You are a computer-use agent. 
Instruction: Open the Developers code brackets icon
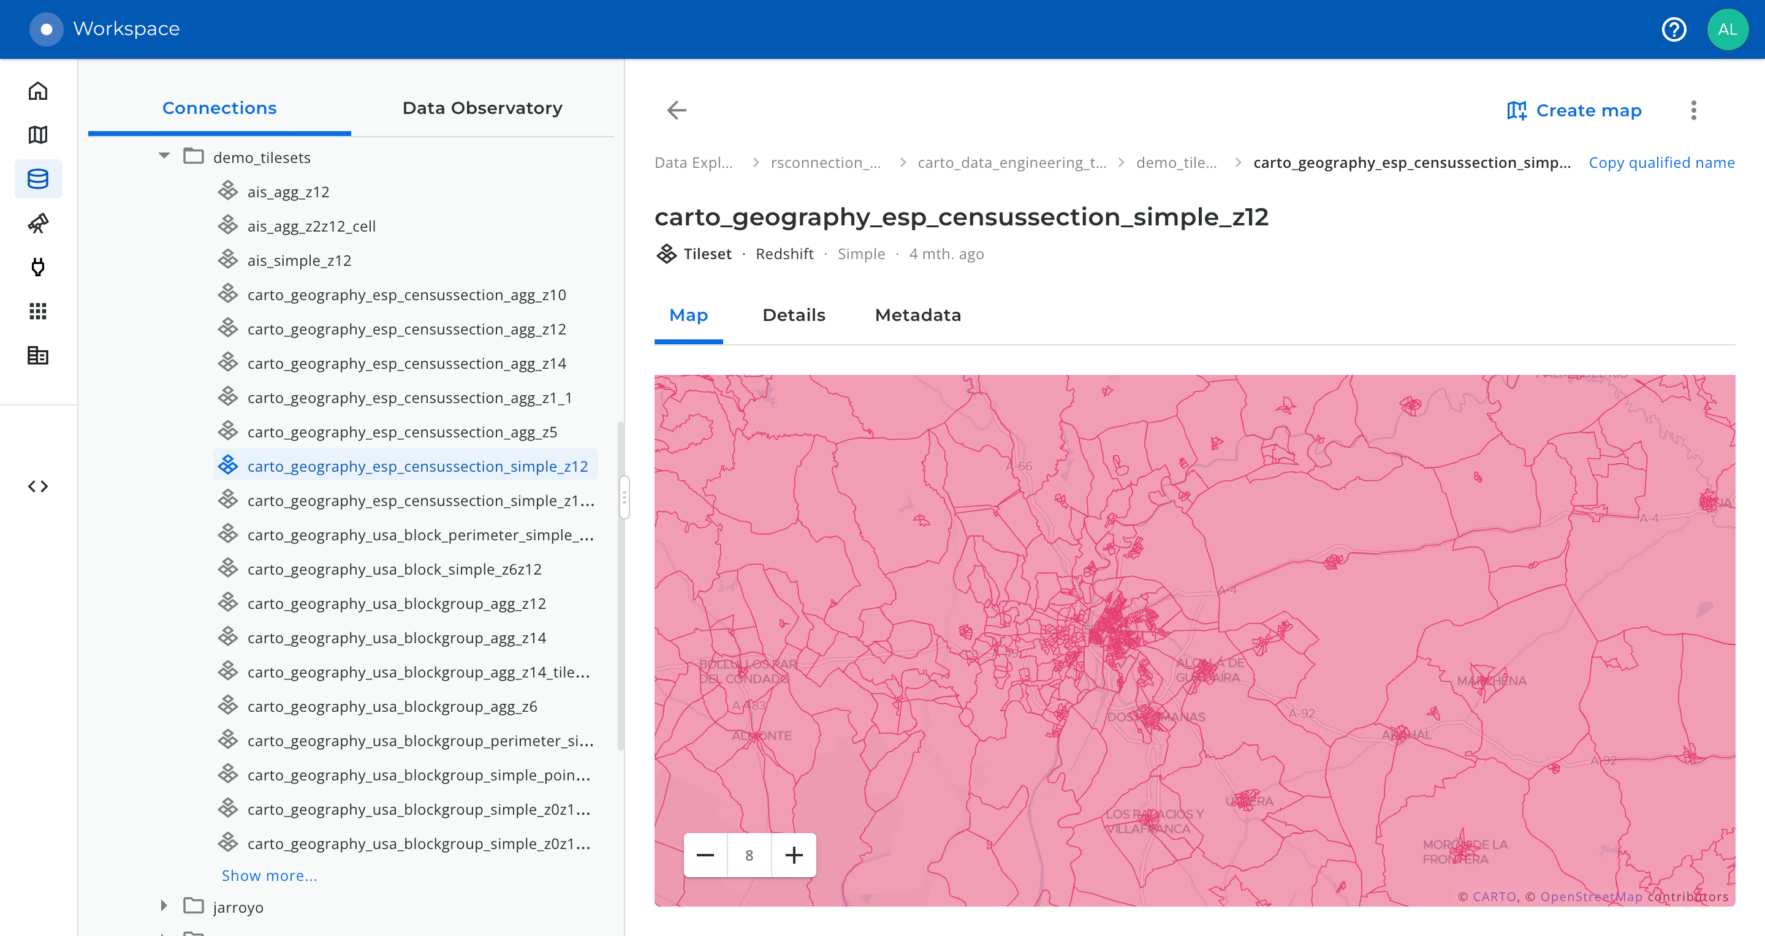tap(37, 486)
